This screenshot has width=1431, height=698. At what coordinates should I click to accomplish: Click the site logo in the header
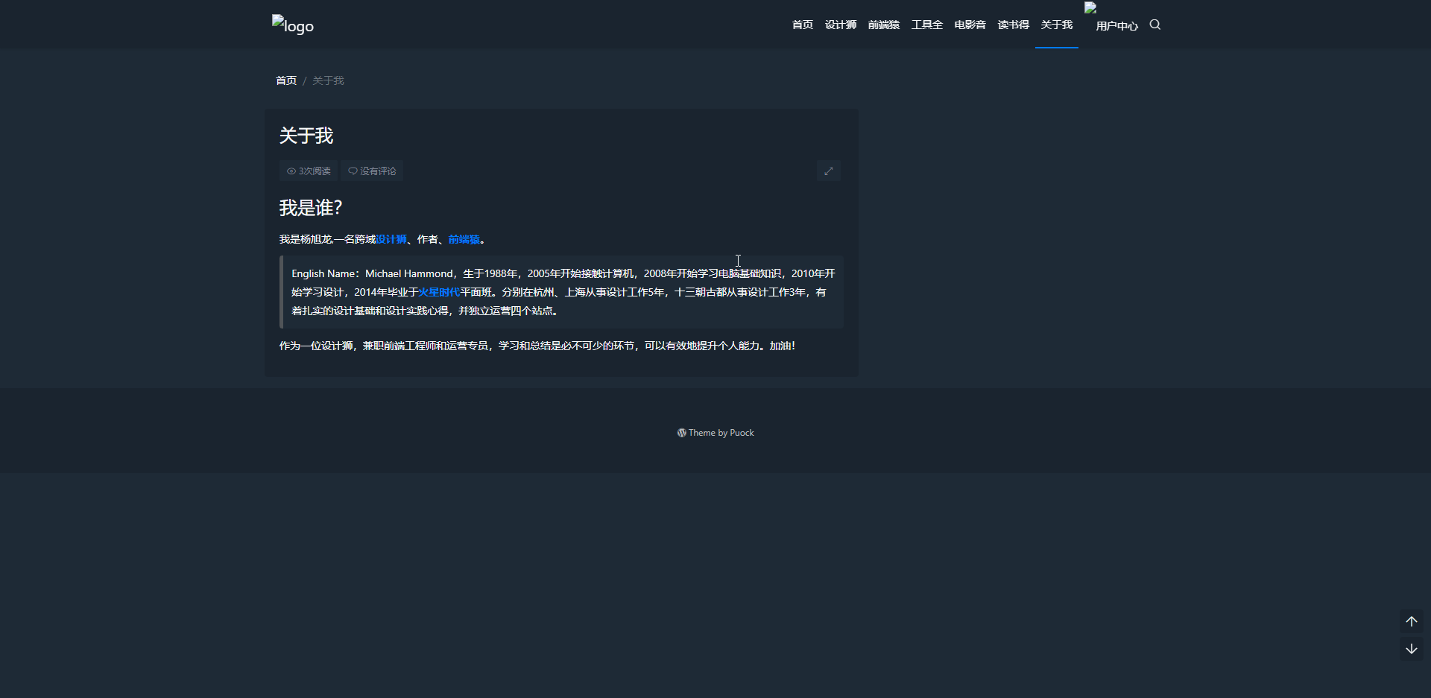pyautogui.click(x=293, y=25)
